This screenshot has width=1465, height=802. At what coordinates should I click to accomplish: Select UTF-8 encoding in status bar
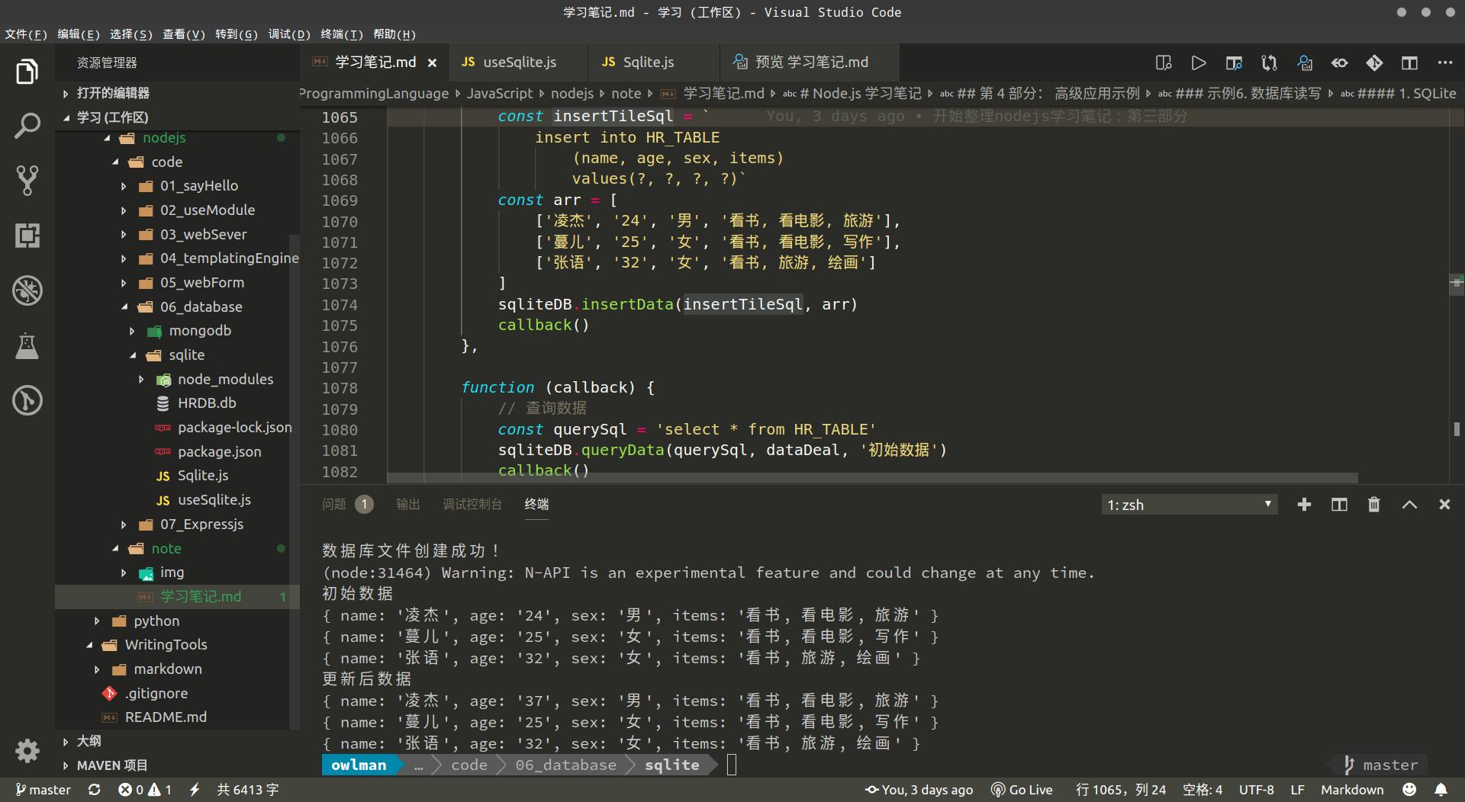[1256, 790]
